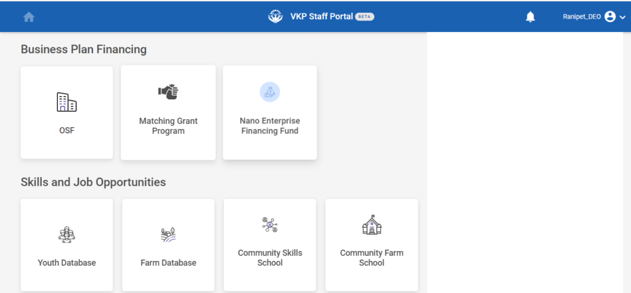Image resolution: width=631 pixels, height=293 pixels.
Task: Expand the account dropdown chevron
Action: pos(622,17)
